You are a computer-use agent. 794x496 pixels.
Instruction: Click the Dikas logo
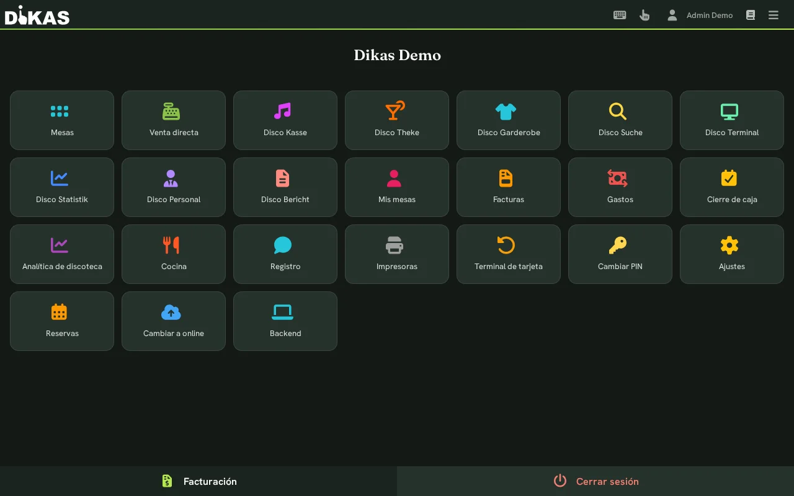point(37,15)
